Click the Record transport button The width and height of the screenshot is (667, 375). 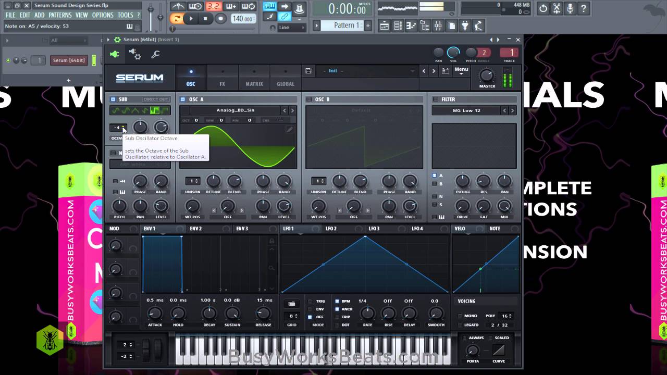(x=220, y=19)
